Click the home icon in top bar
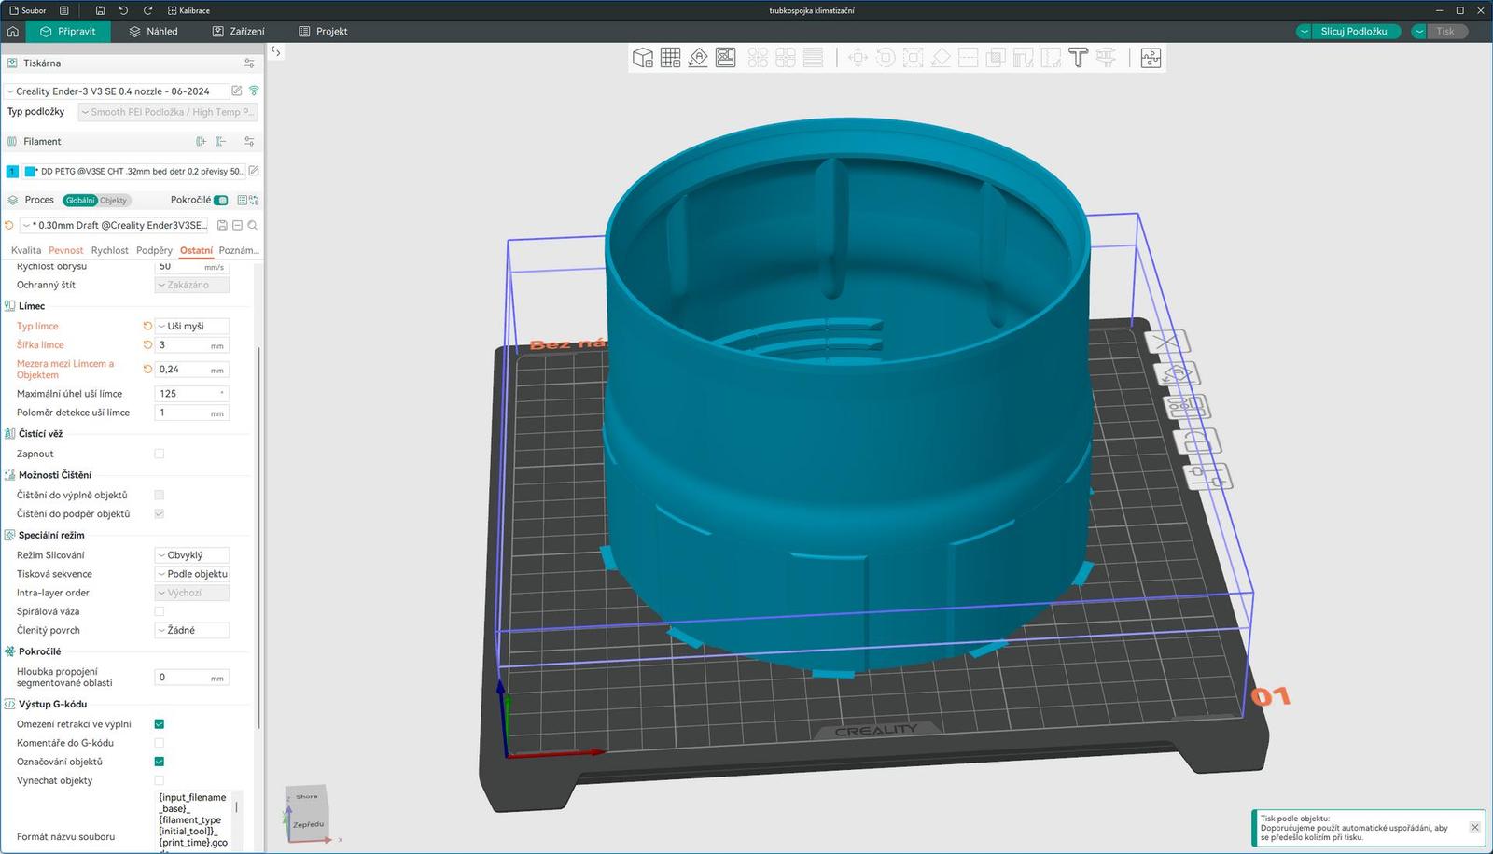Screen dimensions: 1493x854 (13, 31)
